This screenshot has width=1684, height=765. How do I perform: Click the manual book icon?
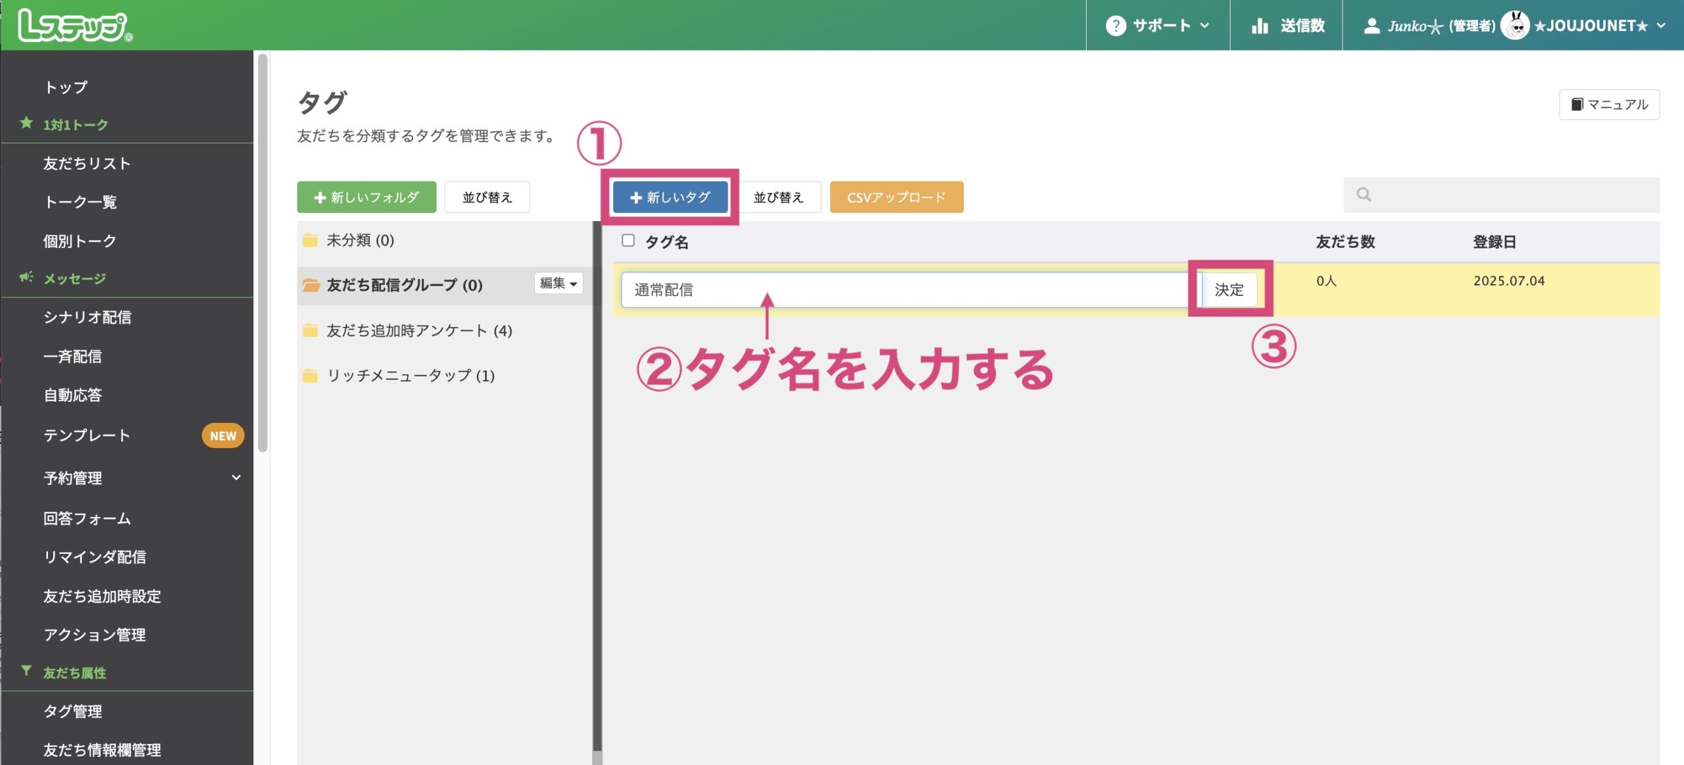pyautogui.click(x=1577, y=104)
